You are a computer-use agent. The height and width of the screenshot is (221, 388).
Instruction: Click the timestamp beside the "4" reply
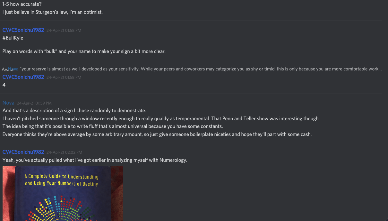coord(64,77)
